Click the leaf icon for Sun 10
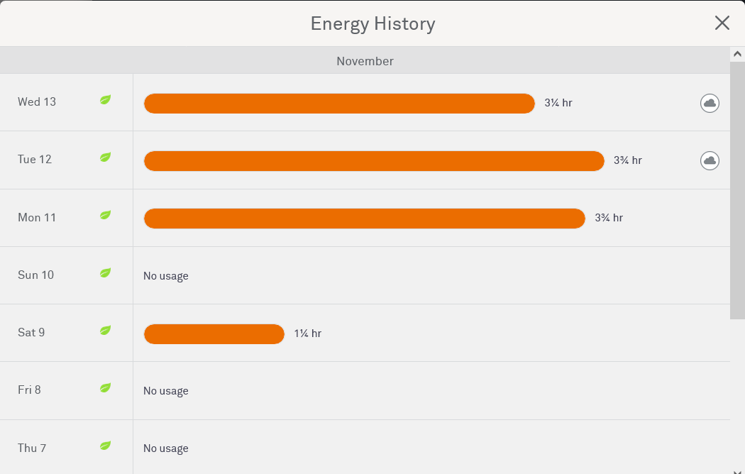745x474 pixels. click(105, 273)
